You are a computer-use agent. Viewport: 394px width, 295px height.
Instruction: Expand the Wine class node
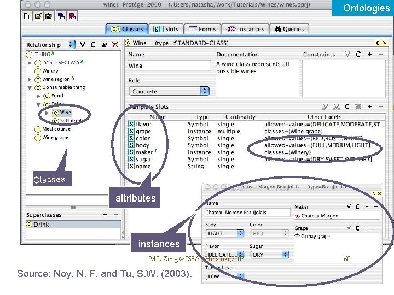point(47,113)
